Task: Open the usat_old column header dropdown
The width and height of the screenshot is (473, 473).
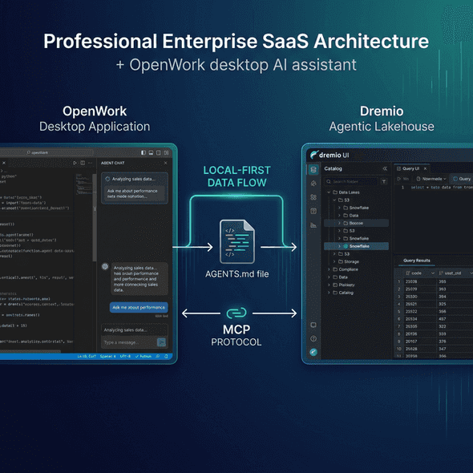Action: click(x=471, y=273)
